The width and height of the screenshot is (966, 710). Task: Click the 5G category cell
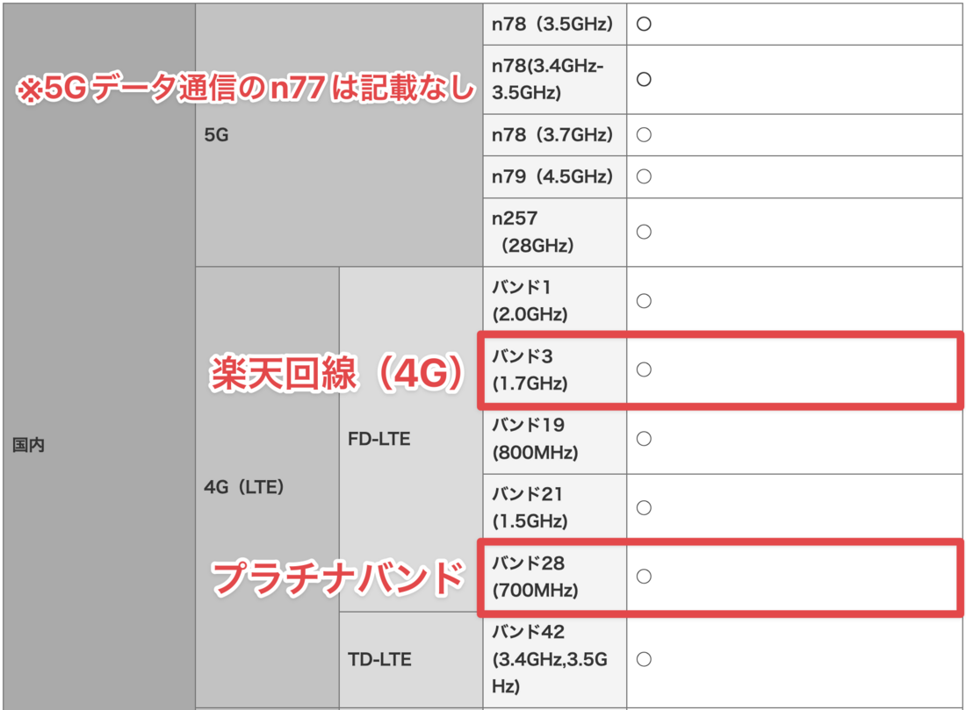coord(339,135)
